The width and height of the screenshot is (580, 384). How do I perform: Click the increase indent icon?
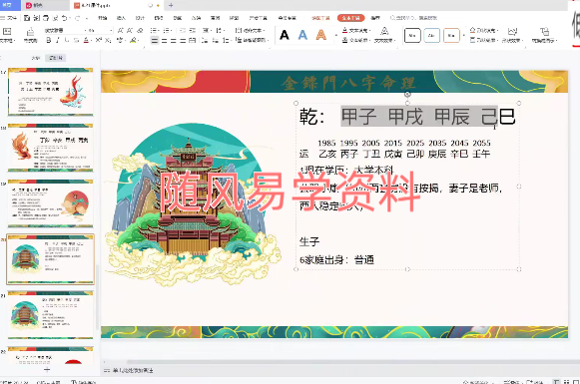click(x=193, y=30)
